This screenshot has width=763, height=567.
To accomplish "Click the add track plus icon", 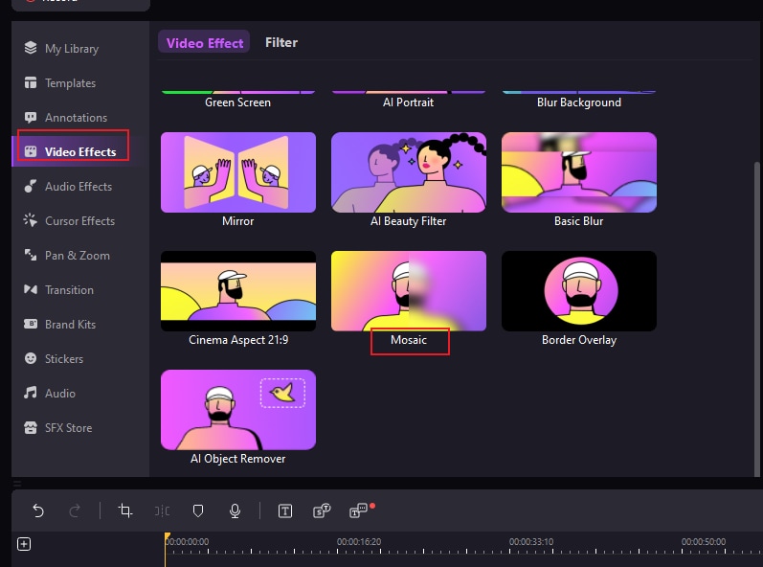I will click(24, 544).
